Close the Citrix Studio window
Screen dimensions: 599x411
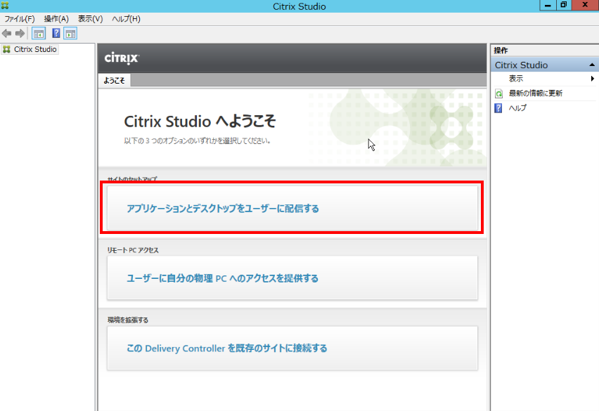[585, 5]
